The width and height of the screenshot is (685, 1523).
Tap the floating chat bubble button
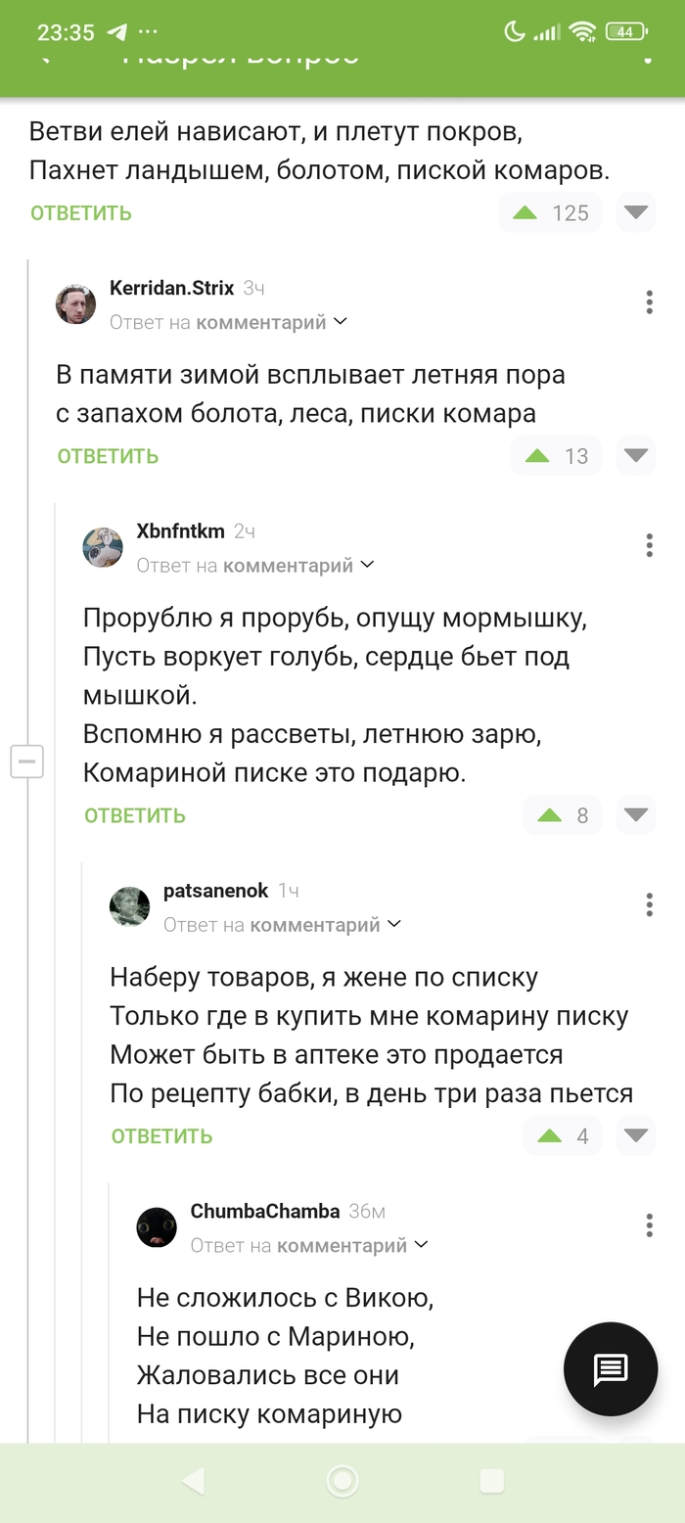coord(611,1368)
